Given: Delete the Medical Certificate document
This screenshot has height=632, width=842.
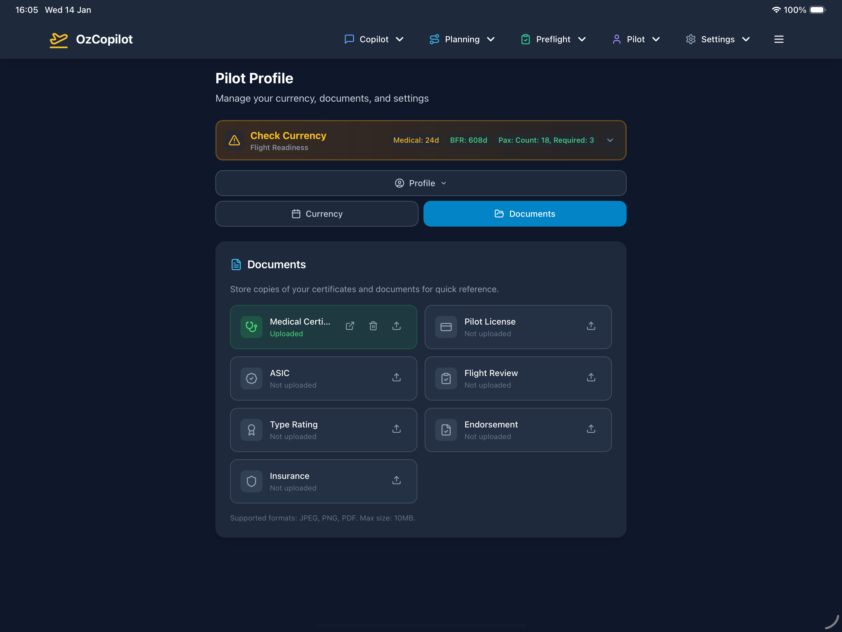Looking at the screenshot, I should (373, 326).
